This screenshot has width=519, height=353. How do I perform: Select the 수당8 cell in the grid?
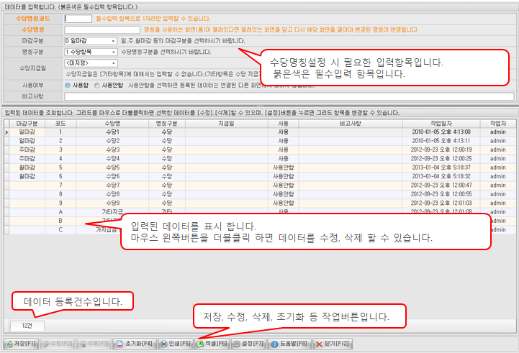[112, 194]
